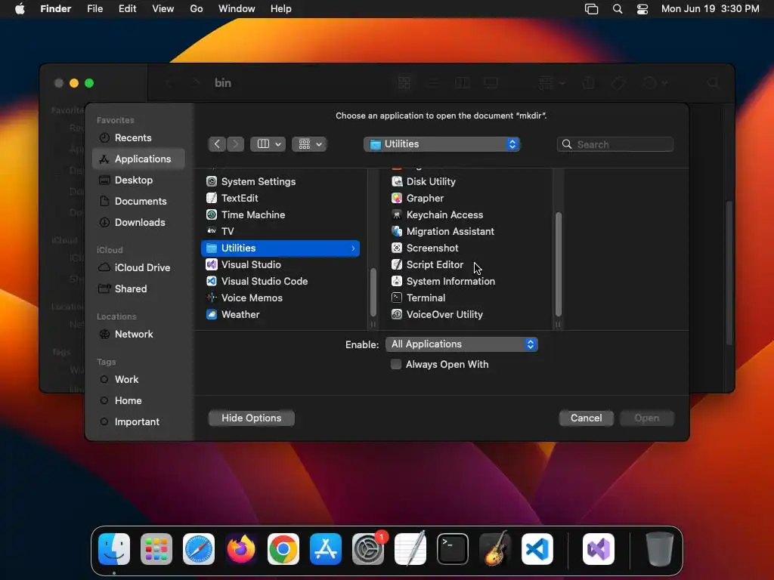Launch Google Chrome from the Dock

[x=283, y=549]
